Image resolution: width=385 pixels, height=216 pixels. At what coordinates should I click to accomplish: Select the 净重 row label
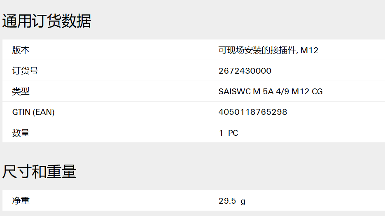pyautogui.click(x=21, y=201)
